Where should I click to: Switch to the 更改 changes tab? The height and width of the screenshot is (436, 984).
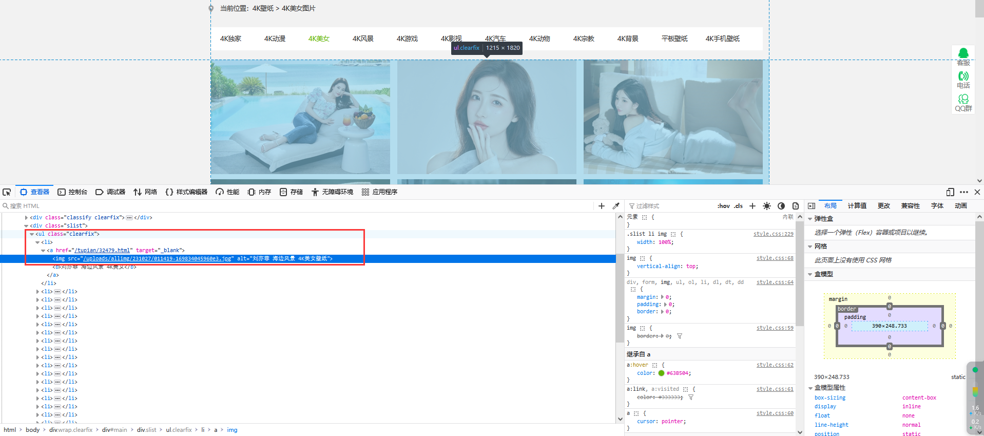click(x=884, y=206)
